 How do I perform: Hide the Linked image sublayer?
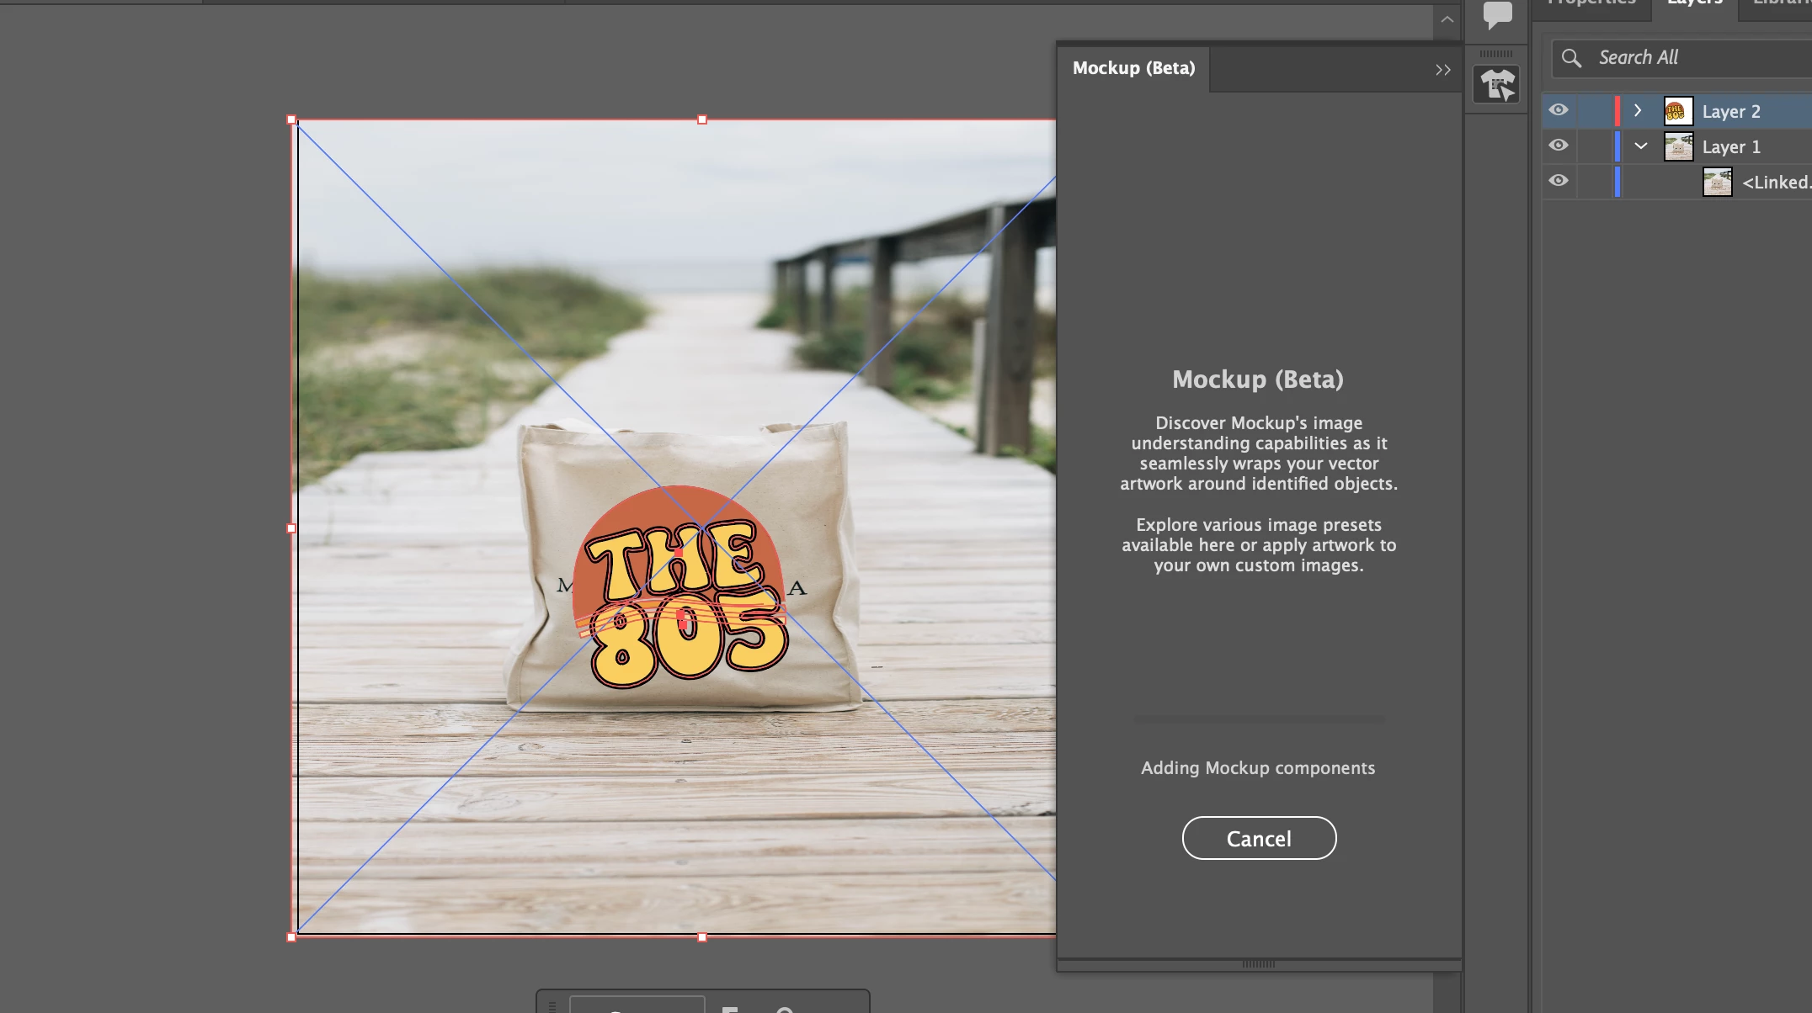(x=1559, y=181)
